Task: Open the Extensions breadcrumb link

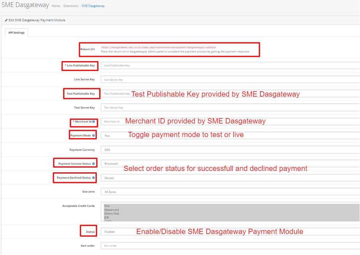Action: point(71,6)
